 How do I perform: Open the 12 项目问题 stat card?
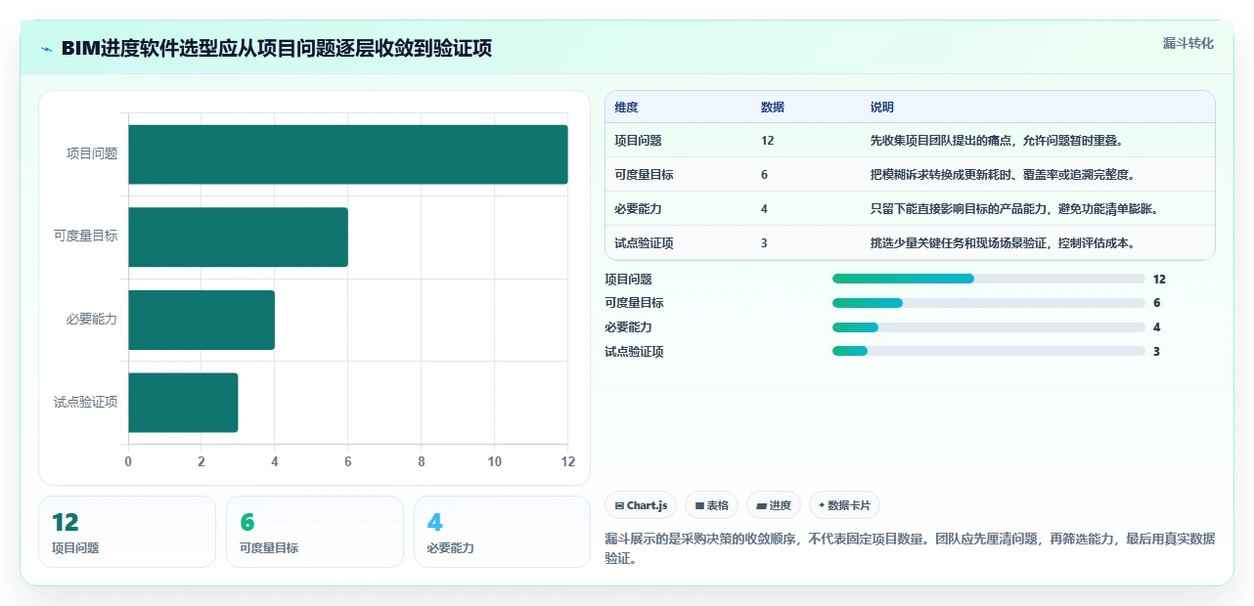pyautogui.click(x=127, y=532)
